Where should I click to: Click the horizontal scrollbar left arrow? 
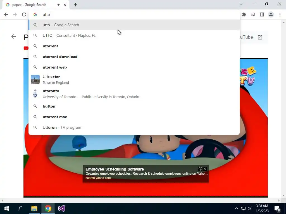[x=2, y=201]
